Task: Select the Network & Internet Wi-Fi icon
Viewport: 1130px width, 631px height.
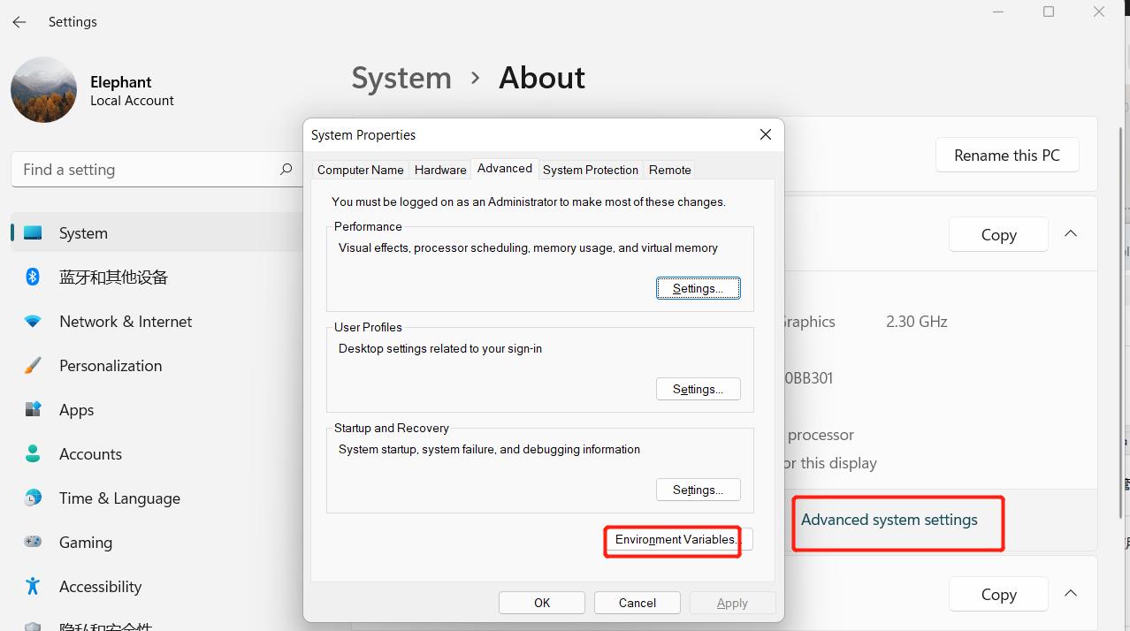Action: [33, 322]
